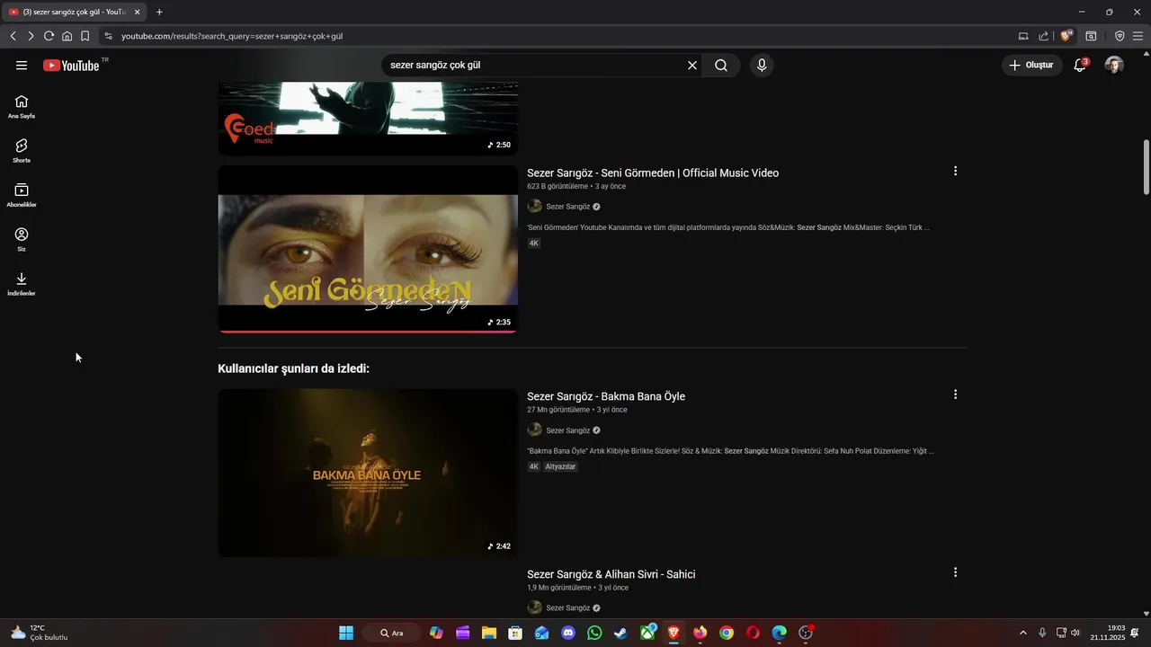
Task: Open Seni Görmeden Official Music Video title
Action: coord(653,173)
